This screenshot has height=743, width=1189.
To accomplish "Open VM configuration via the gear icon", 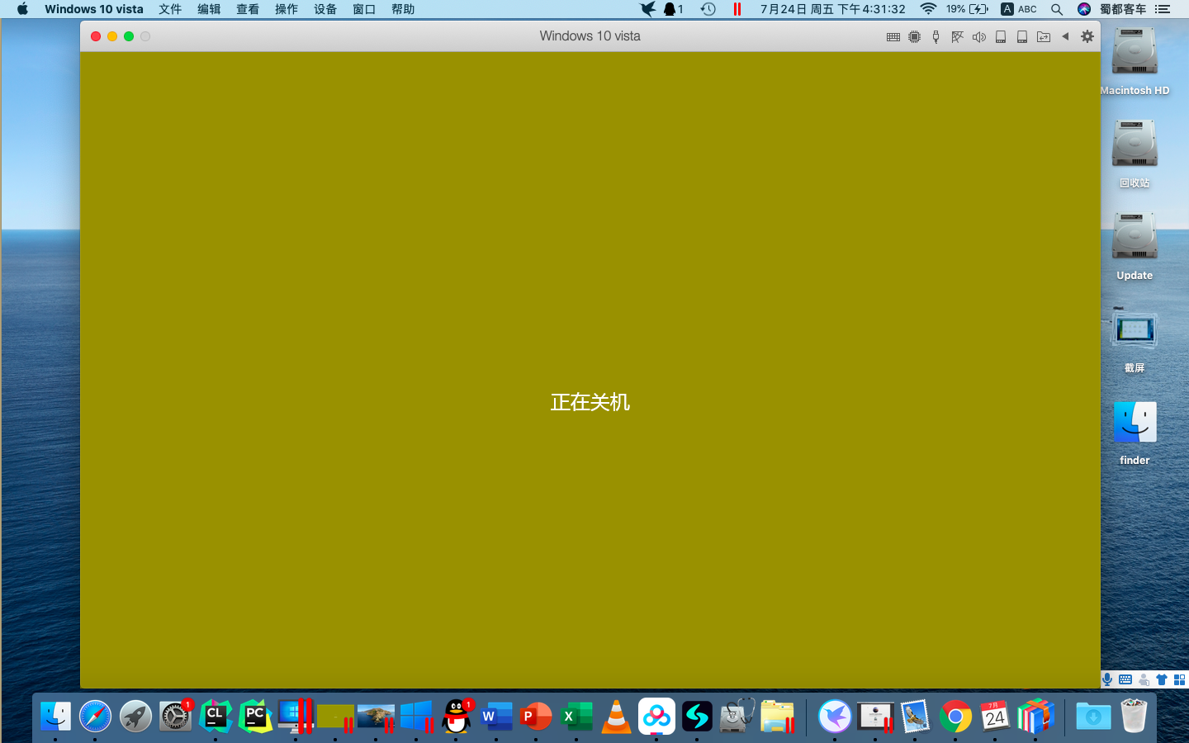I will (1087, 36).
